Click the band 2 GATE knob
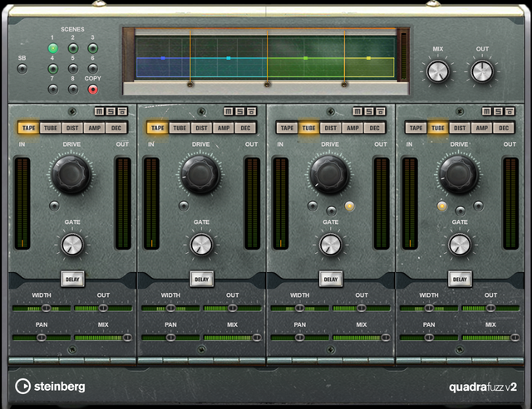532x409 pixels. pos(201,245)
